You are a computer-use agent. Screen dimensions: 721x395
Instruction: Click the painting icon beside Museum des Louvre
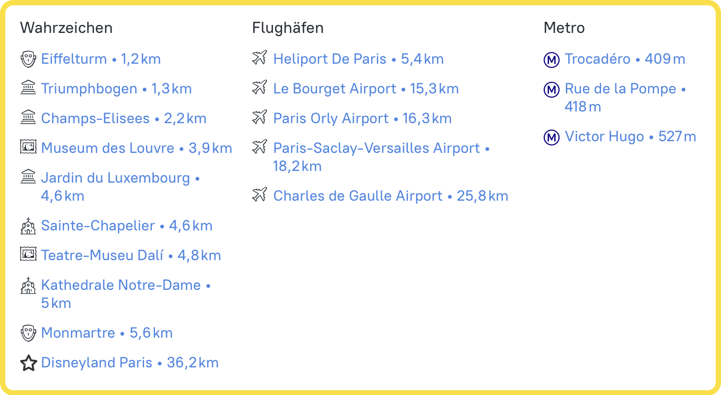28,147
